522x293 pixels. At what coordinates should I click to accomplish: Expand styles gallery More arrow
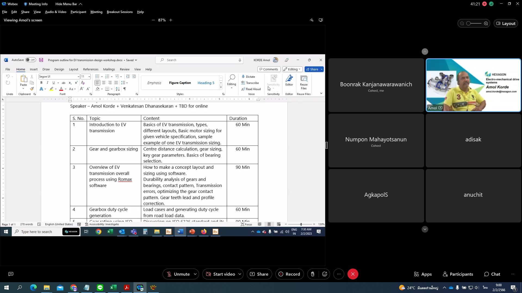[221, 88]
